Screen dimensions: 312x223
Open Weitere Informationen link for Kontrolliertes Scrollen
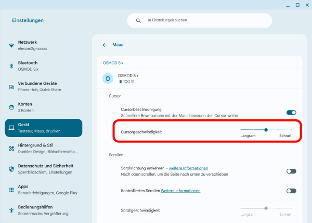(180, 191)
